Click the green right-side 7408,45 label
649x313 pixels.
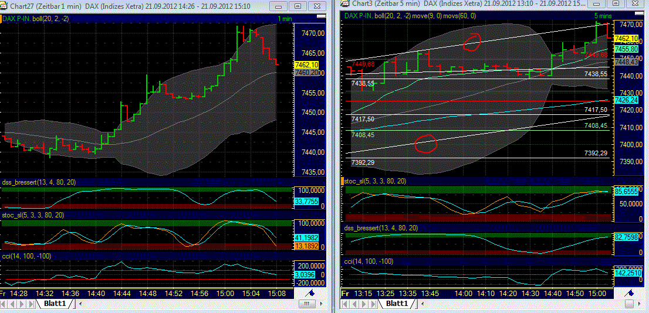pyautogui.click(x=596, y=125)
